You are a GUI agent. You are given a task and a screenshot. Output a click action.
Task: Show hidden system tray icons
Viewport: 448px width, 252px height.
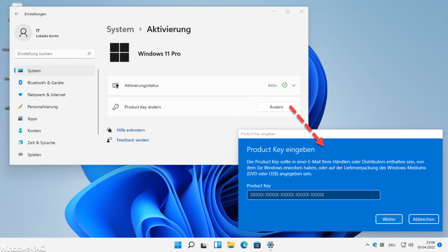point(367,245)
